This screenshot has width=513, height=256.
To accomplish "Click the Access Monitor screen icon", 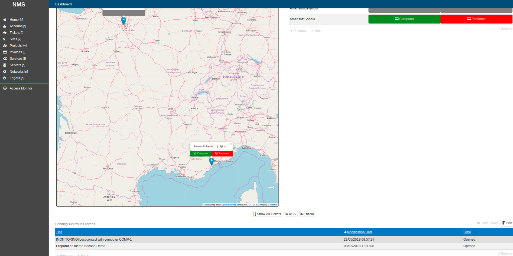I will point(5,88).
